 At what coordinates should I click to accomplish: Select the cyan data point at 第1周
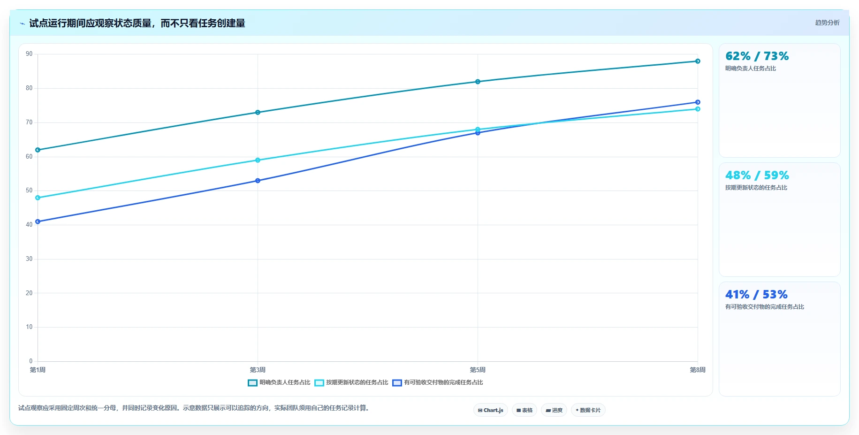click(38, 198)
